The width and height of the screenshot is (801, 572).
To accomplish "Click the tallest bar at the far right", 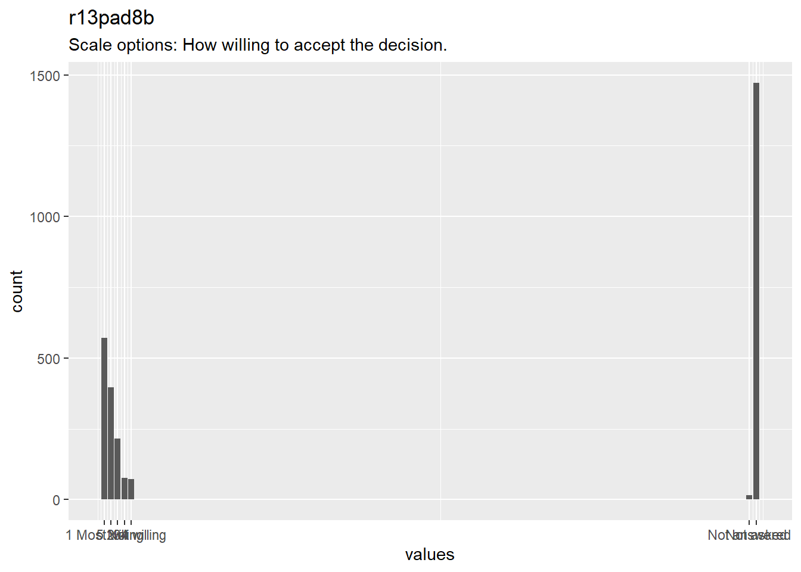I will [x=756, y=291].
